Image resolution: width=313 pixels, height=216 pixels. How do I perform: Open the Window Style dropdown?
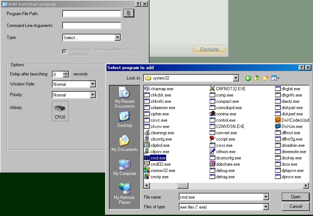[92, 84]
